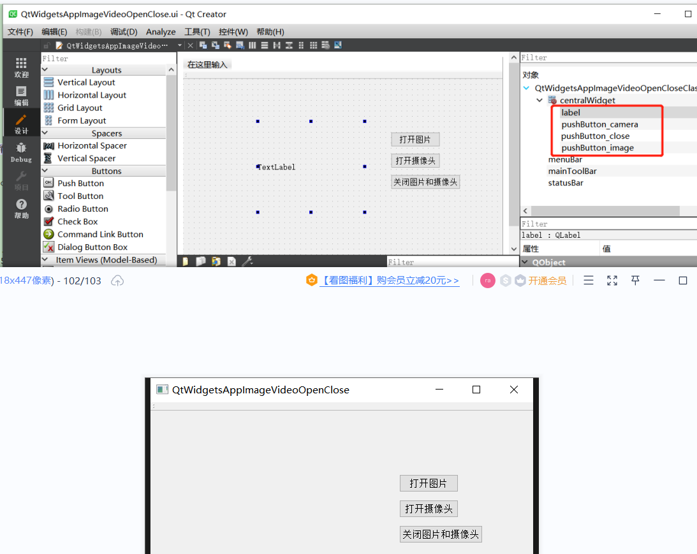Viewport: 697px width, 554px height.
Task: Apply Lay Out in a Grid
Action: click(313, 45)
